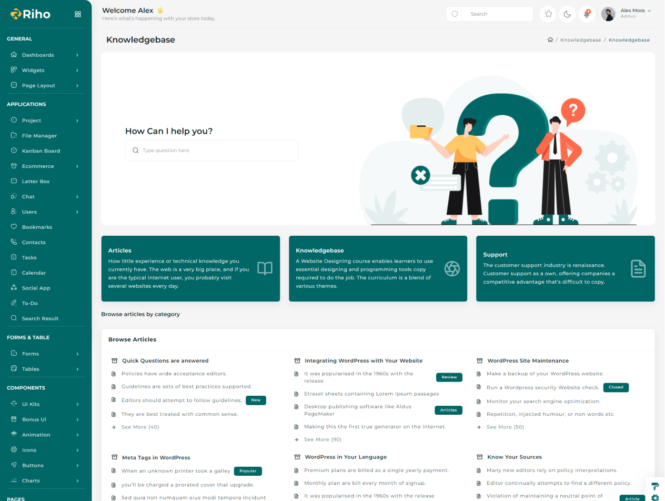This screenshot has height=501, width=665.
Task: Click the Type question here search field
Action: pos(211,151)
